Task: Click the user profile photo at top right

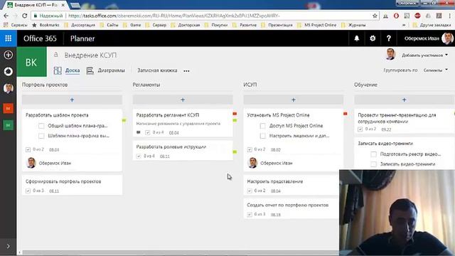Action: pos(447,38)
